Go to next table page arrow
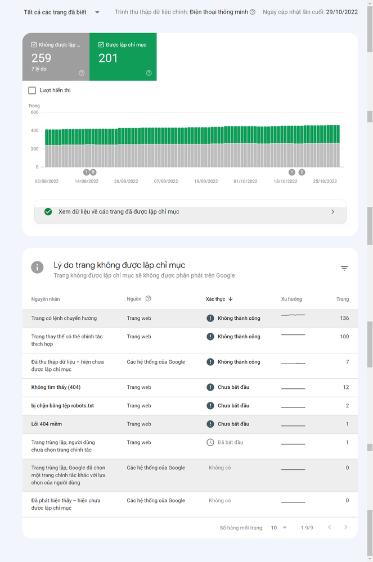 pos(346,527)
